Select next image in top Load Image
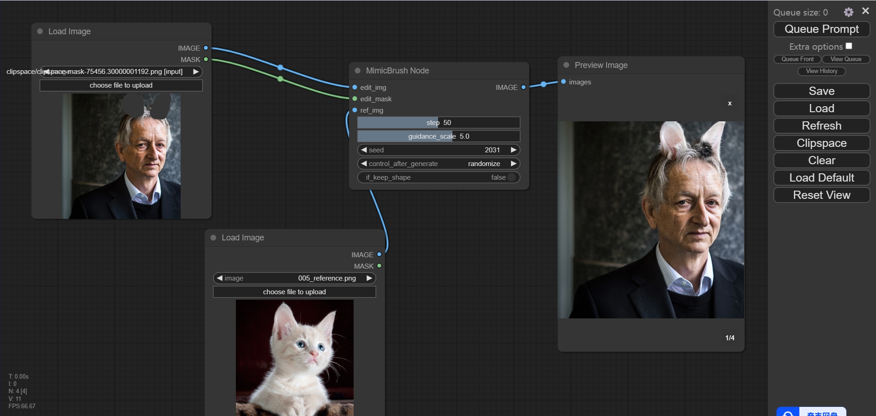The width and height of the screenshot is (876, 416). coord(196,72)
